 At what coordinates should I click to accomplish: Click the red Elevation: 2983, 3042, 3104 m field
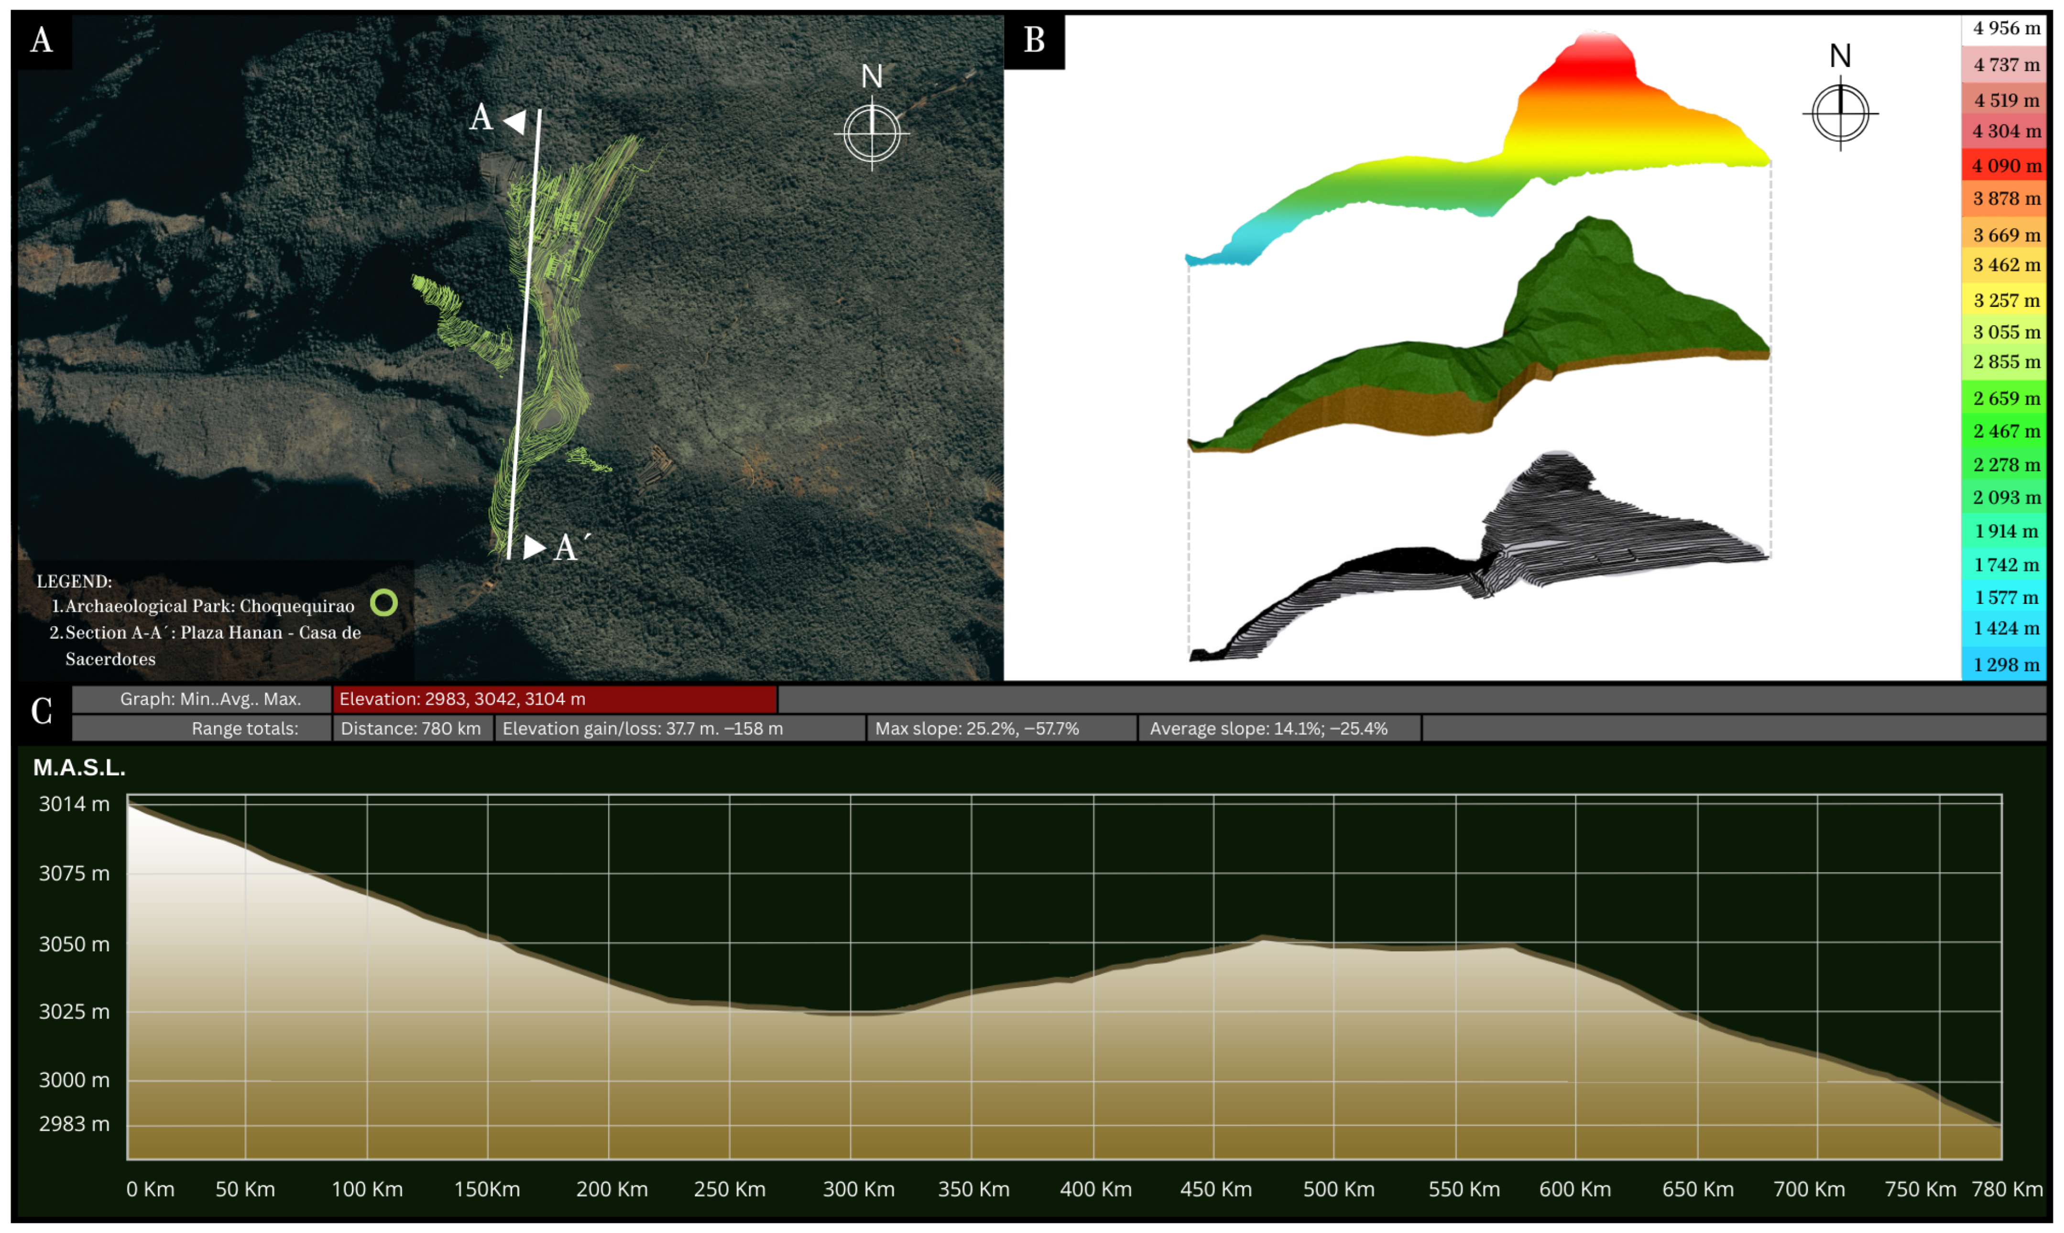pyautogui.click(x=555, y=699)
